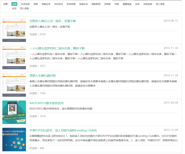Viewport: 185px width, 154px height.
Task: Click the date 2015-12-28
Action: coord(171,130)
